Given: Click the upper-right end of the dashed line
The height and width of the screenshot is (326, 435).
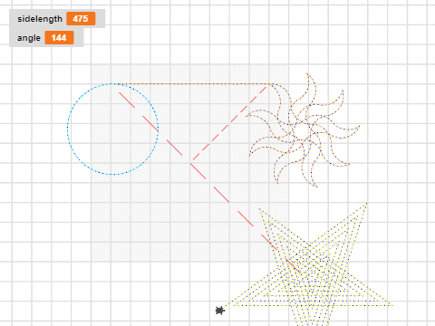Looking at the screenshot, I should tap(266, 87).
